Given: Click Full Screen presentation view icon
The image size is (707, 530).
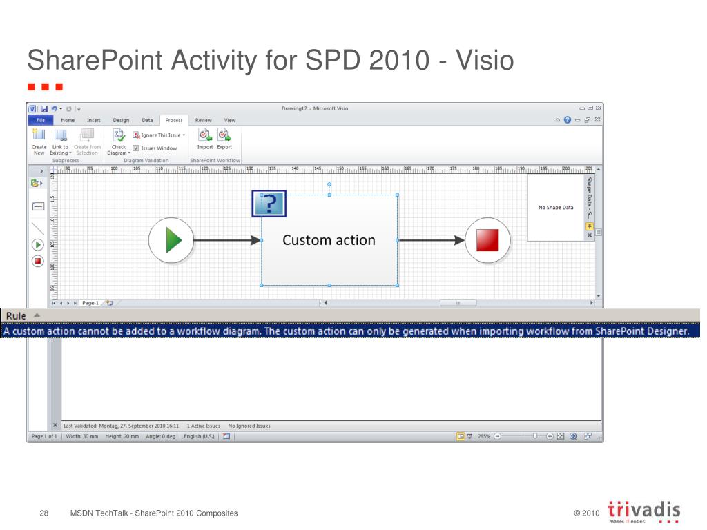Looking at the screenshot, I should pyautogui.click(x=469, y=436).
